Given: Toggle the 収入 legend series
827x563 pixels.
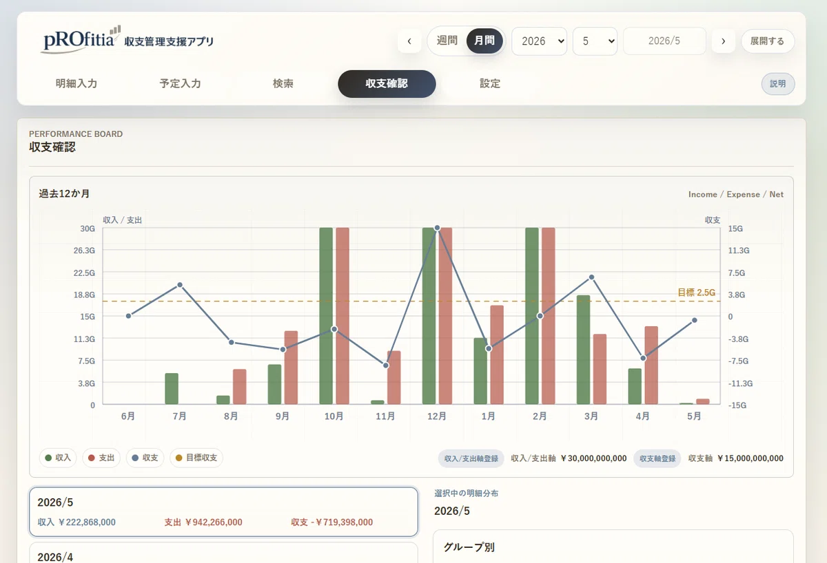Looking at the screenshot, I should tap(58, 458).
